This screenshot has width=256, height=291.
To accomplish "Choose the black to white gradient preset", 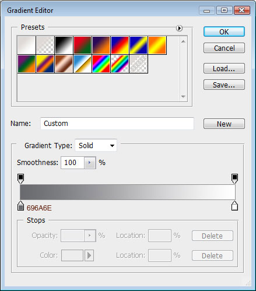I will [64, 45].
